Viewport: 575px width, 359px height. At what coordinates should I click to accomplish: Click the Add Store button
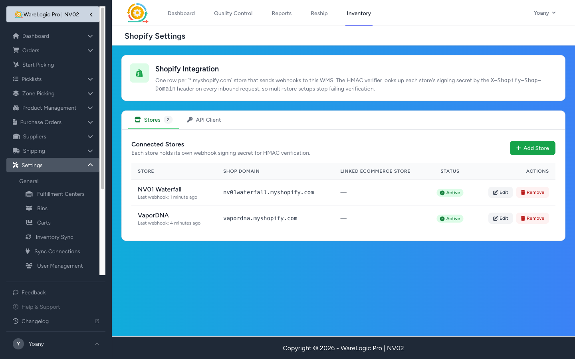pyautogui.click(x=533, y=148)
